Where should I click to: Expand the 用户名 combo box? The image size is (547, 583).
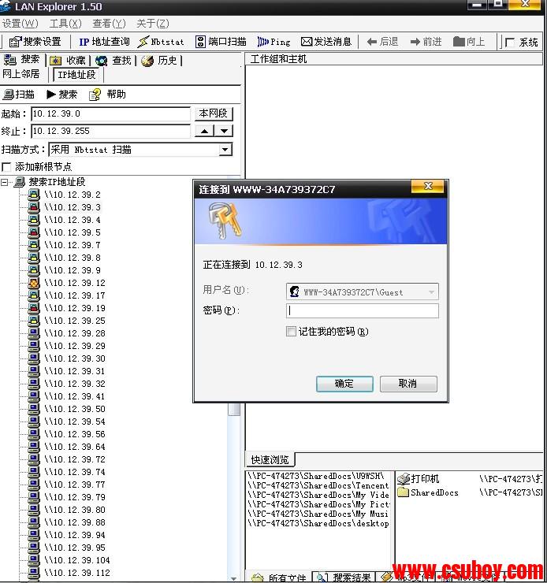(x=431, y=292)
